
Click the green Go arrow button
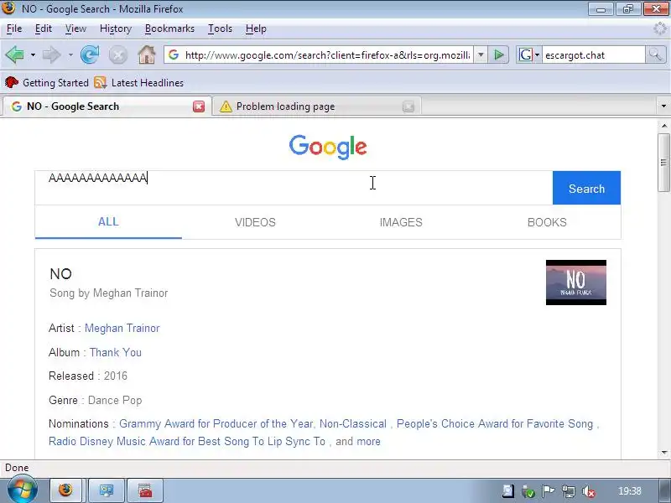[x=498, y=54]
